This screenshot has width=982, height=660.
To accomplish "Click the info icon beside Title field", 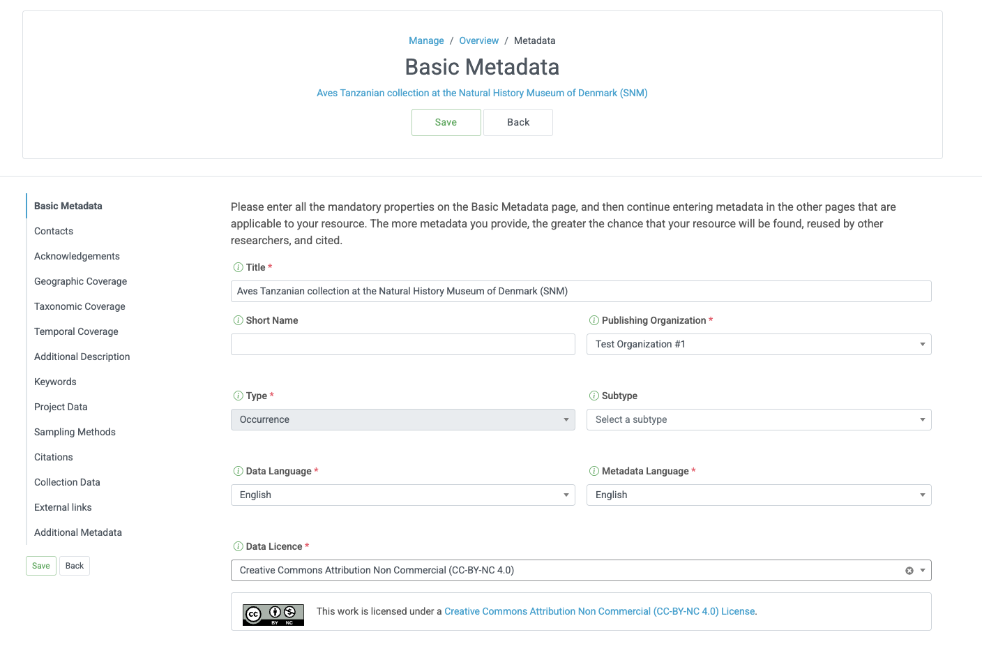I will [237, 267].
